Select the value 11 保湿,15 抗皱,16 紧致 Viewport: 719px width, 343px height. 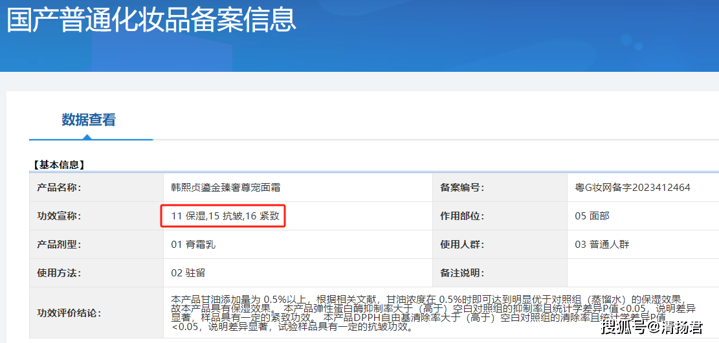[x=225, y=216]
